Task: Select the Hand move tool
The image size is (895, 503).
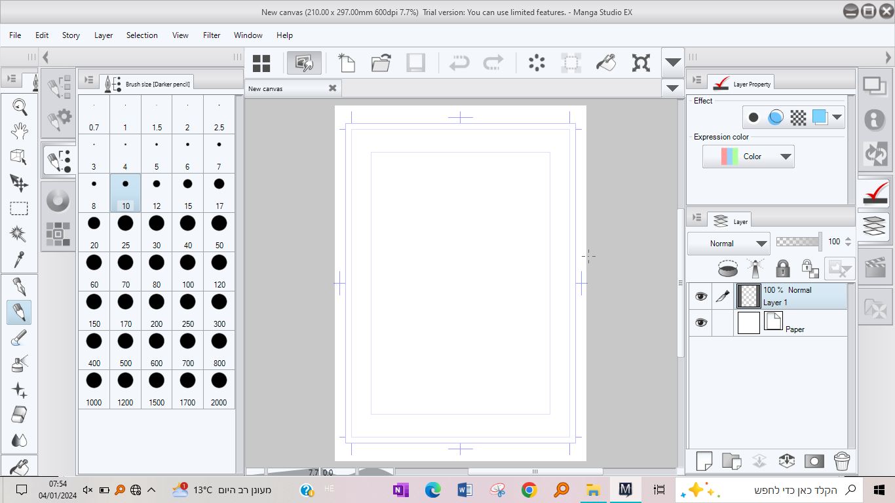Action: click(19, 131)
